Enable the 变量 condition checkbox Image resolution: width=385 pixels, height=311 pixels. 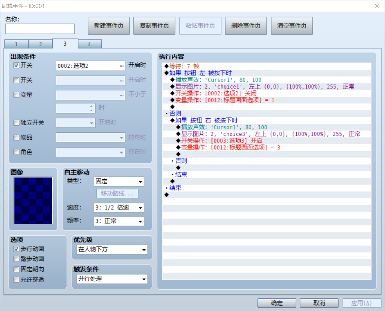tap(17, 95)
